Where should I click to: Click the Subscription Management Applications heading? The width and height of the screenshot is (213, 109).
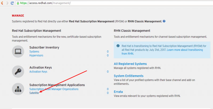pos(57,85)
